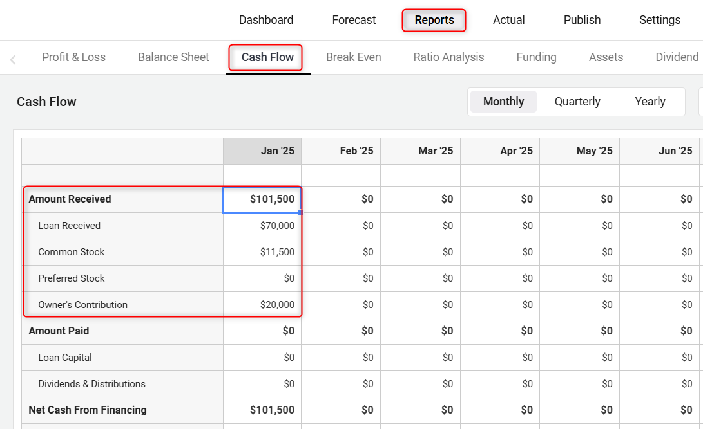This screenshot has width=703, height=429.
Task: Switch to the Actual section
Action: pos(509,20)
